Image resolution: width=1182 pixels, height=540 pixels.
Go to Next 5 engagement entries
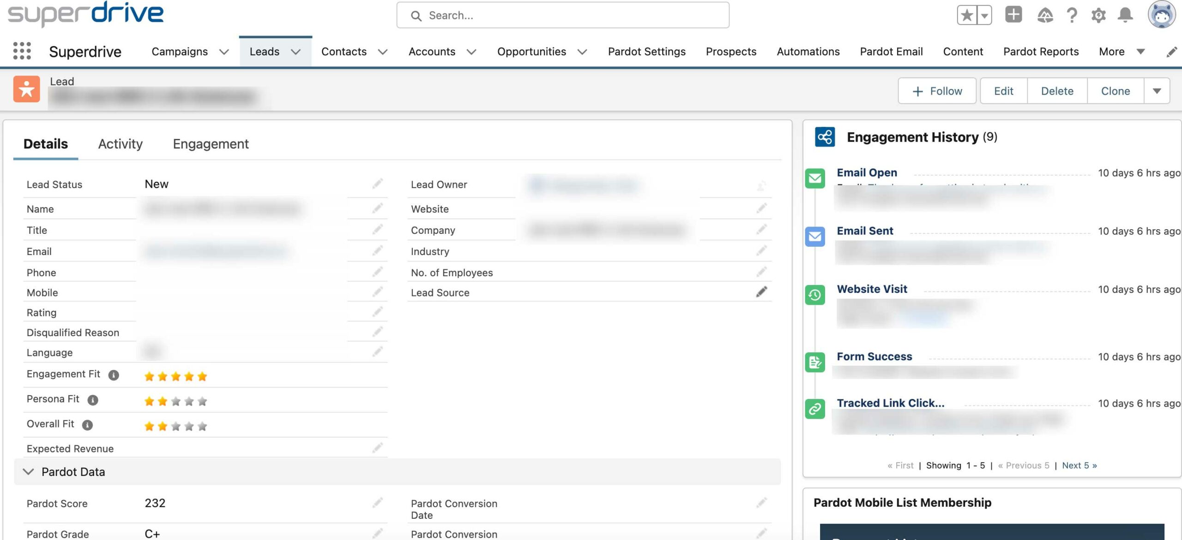pos(1079,465)
